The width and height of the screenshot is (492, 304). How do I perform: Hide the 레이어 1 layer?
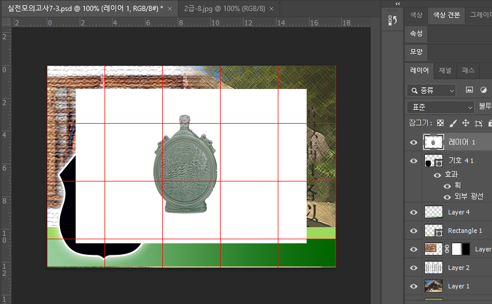coord(413,142)
